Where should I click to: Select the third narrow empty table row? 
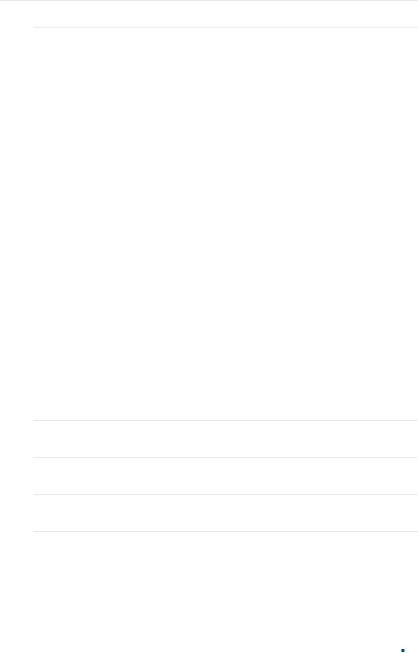(225, 513)
